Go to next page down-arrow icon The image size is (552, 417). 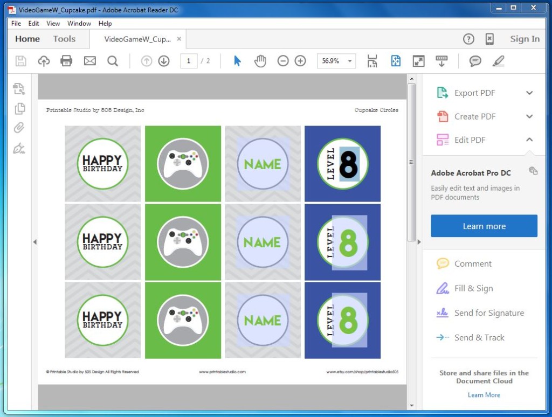(164, 61)
